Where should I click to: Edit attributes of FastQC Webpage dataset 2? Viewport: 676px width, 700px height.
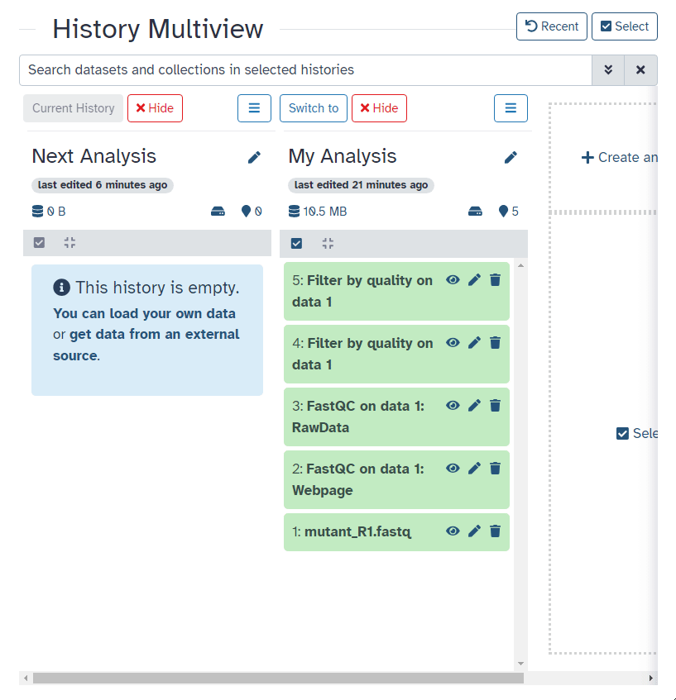(x=474, y=468)
